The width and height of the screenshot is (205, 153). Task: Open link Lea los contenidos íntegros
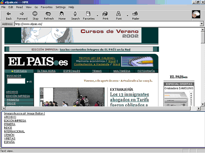coord(95,49)
